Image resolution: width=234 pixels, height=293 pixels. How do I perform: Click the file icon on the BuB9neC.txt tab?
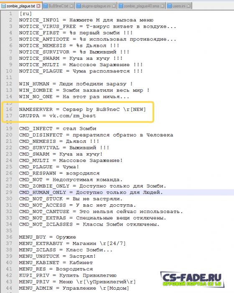point(46,6)
